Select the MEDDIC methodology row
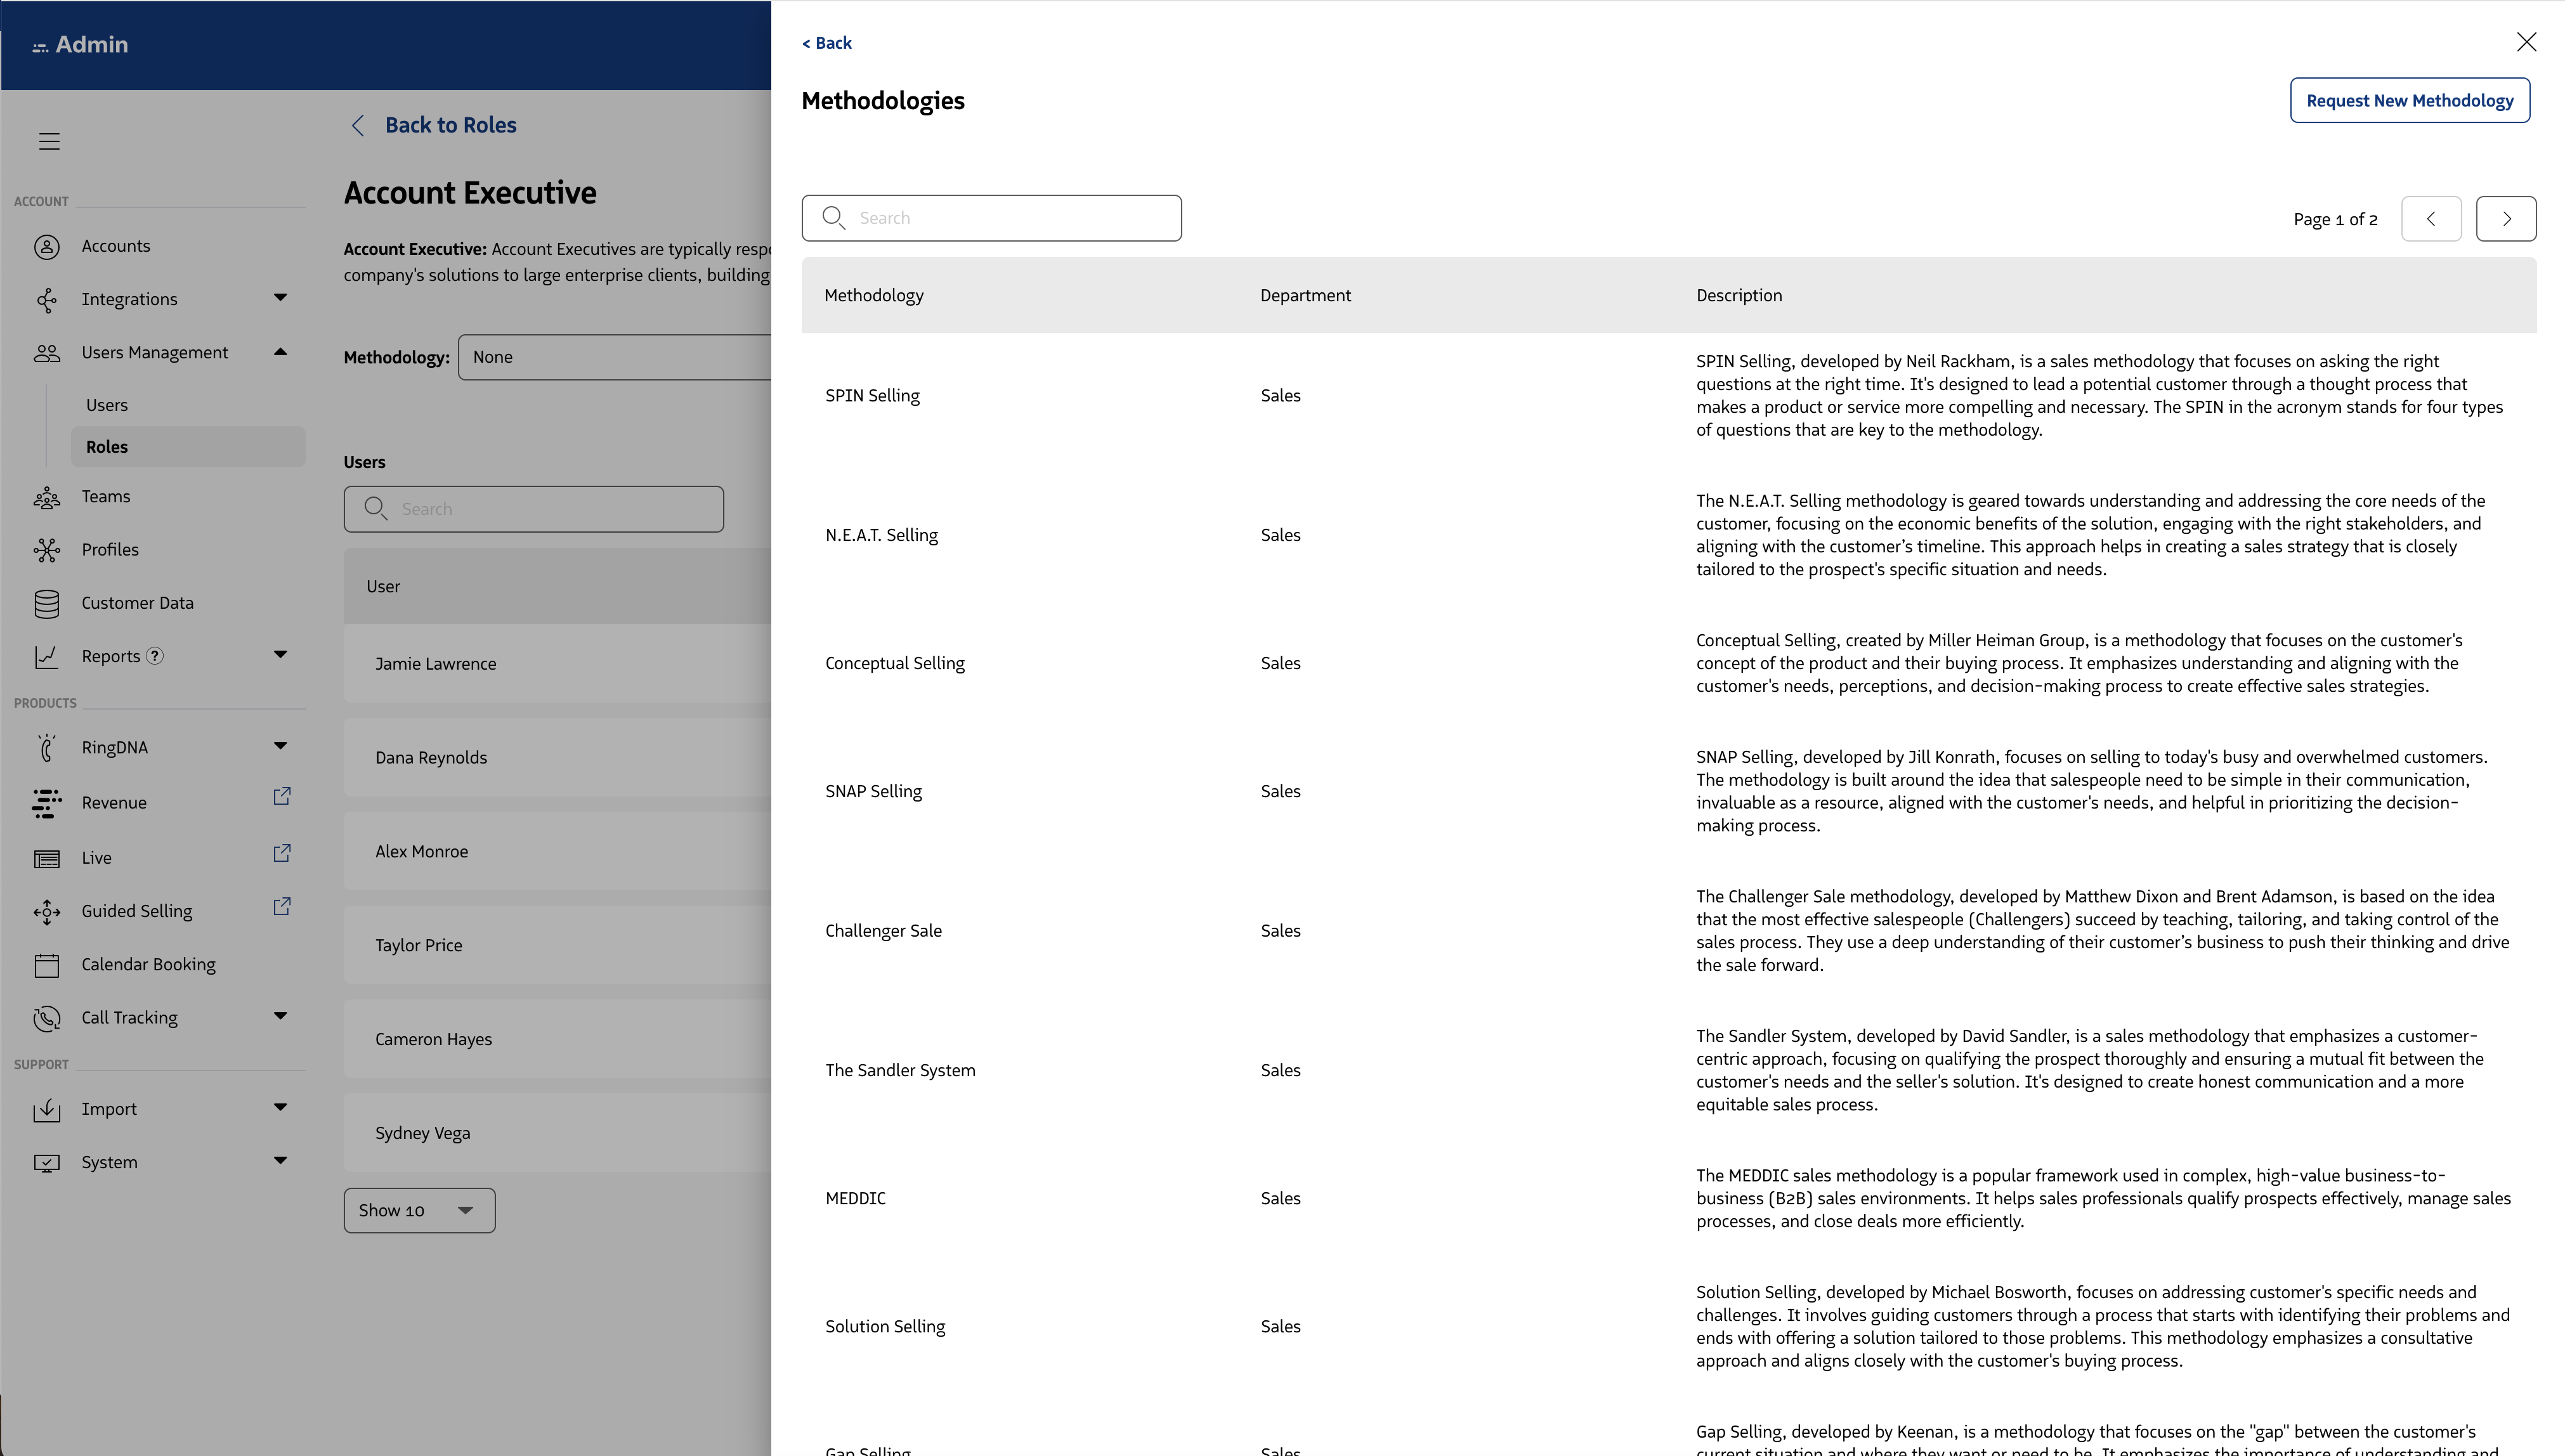The width and height of the screenshot is (2565, 1456). 856,1198
